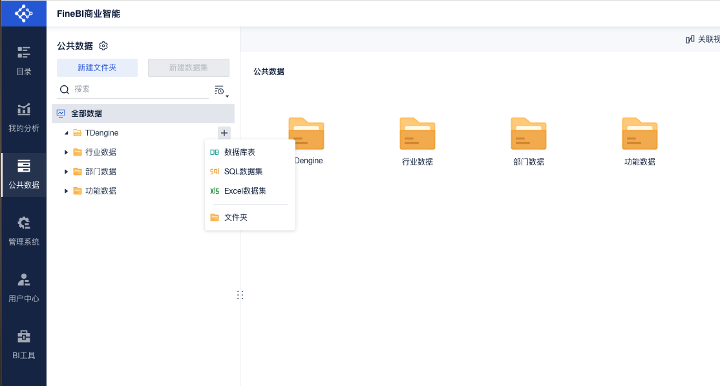
Task: Select 全部数据 in the tree
Action: coord(87,114)
